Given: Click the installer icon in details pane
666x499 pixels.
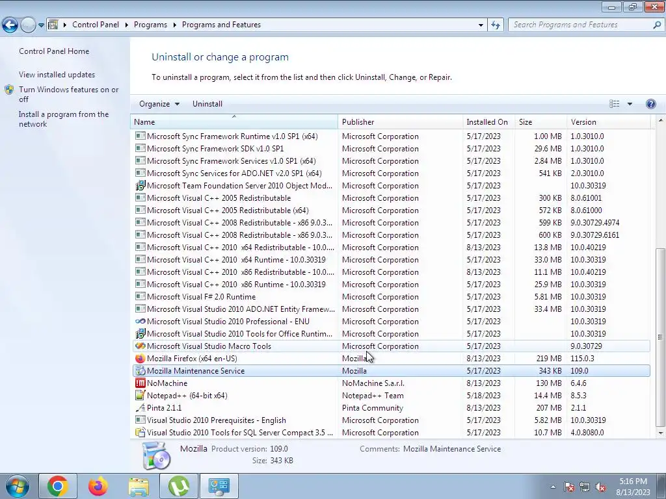Looking at the screenshot, I should pyautogui.click(x=156, y=455).
